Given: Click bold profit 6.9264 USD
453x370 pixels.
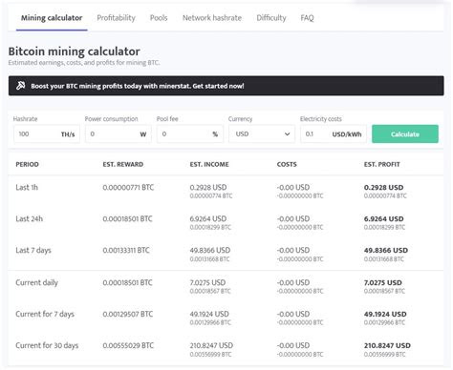Looking at the screenshot, I should (x=383, y=218).
